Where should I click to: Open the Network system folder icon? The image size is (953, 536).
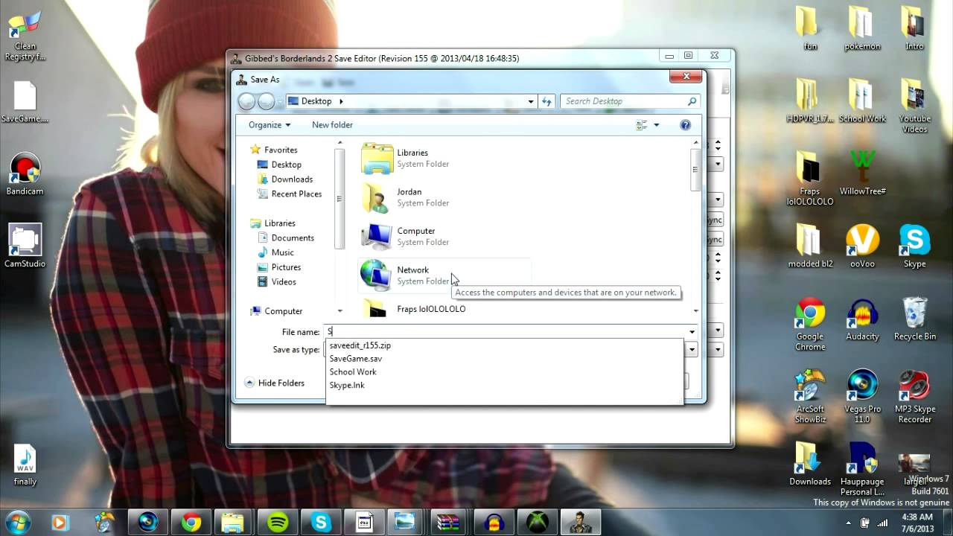pos(377,275)
